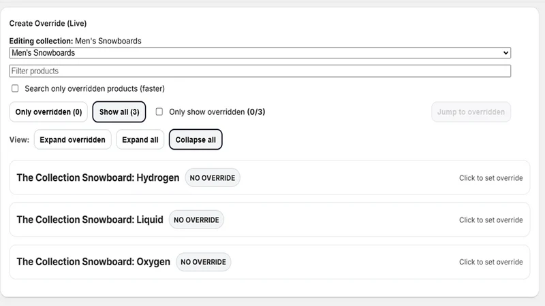Click the '(0/3)' overridden count text
Viewport: 545px width, 306px height.
[256, 112]
